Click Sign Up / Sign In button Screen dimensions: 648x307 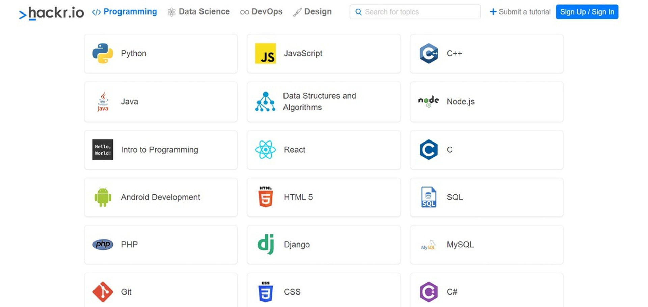pos(587,12)
